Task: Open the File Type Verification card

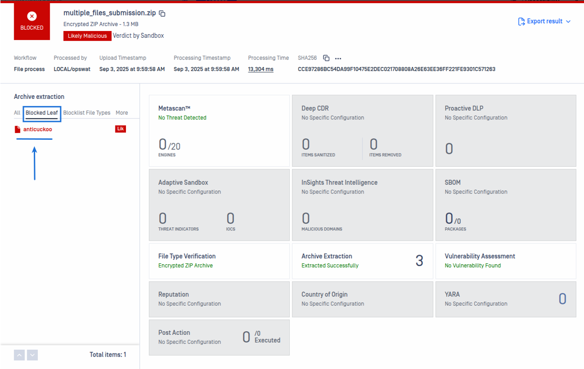Action: coord(219,261)
